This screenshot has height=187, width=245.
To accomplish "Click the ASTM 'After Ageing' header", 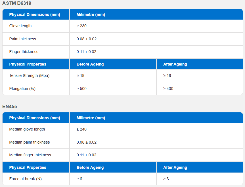I will [175, 64].
